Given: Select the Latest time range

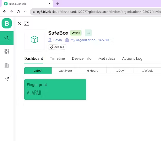Looking at the screenshot, I should 38,71.
